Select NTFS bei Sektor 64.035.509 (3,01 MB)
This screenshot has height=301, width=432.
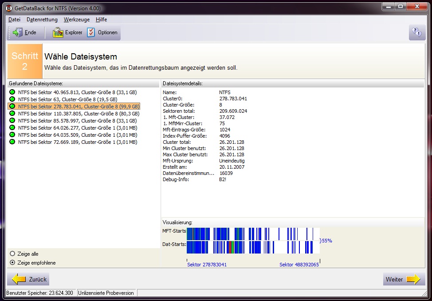78,135
